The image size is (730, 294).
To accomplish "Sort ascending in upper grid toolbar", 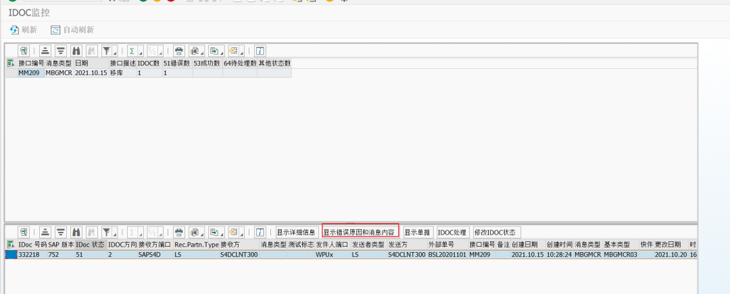I will pos(45,51).
